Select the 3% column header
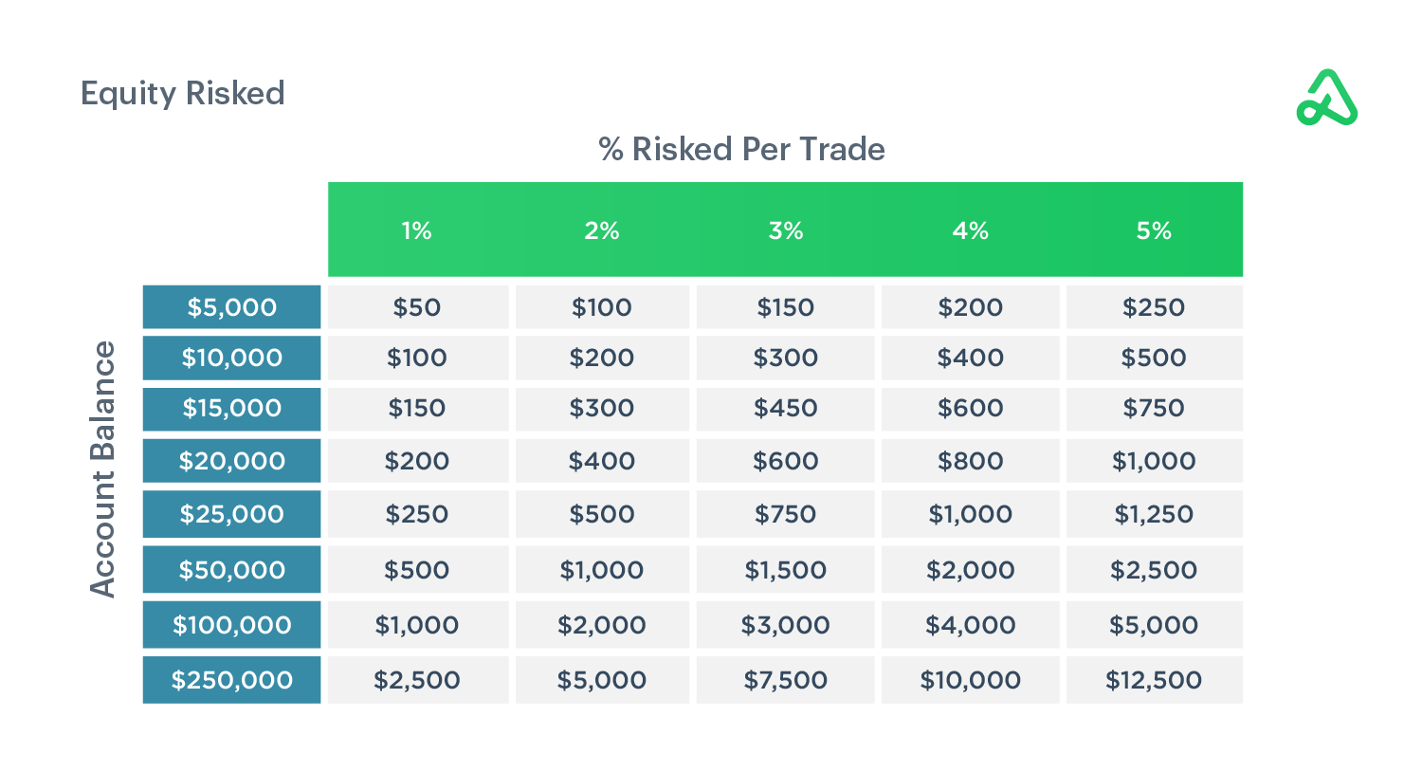Screen dimensions: 1422x772 (785, 230)
